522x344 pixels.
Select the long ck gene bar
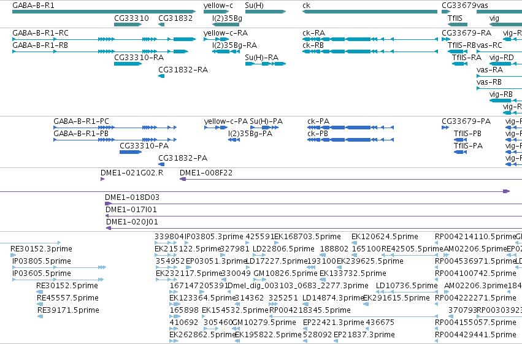pos(370,12)
